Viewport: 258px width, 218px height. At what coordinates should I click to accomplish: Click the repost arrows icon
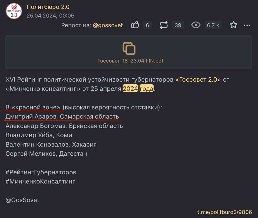click(164, 25)
